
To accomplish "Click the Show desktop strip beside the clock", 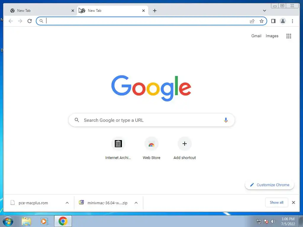I will click(x=301, y=221).
